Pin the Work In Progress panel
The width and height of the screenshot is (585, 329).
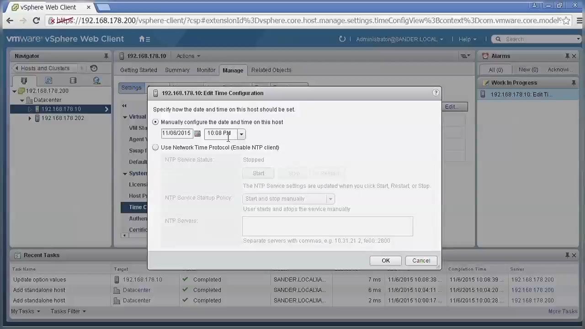(574, 83)
